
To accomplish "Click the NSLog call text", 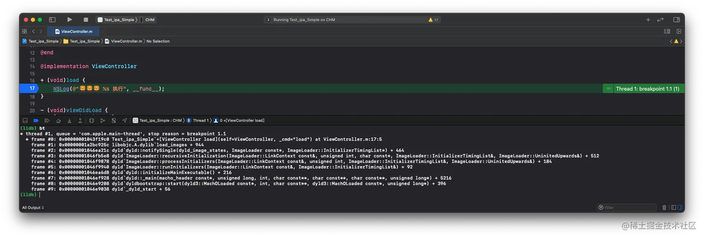I will pos(60,88).
